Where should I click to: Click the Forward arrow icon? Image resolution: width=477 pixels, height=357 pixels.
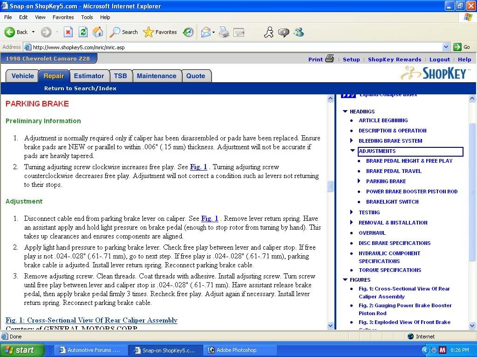pos(46,32)
